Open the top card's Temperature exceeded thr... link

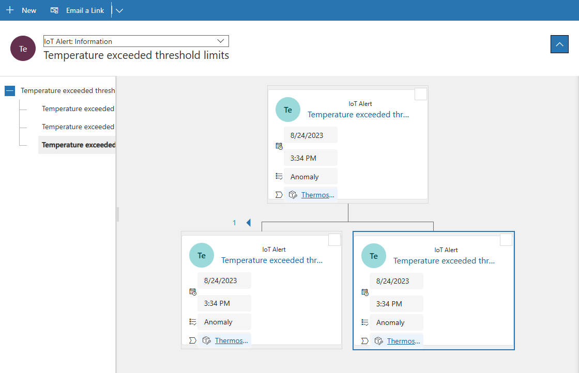(358, 115)
